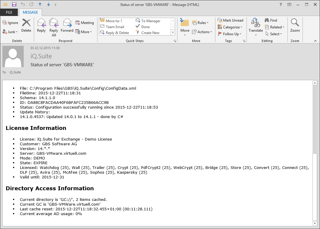The width and height of the screenshot is (320, 229).
Task: Open the Follow Up dropdown
Action: pyautogui.click(x=230, y=34)
